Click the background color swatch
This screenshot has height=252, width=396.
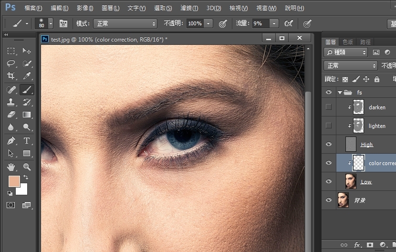tap(23, 190)
